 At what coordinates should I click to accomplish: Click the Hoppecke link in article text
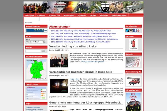(74, 79)
